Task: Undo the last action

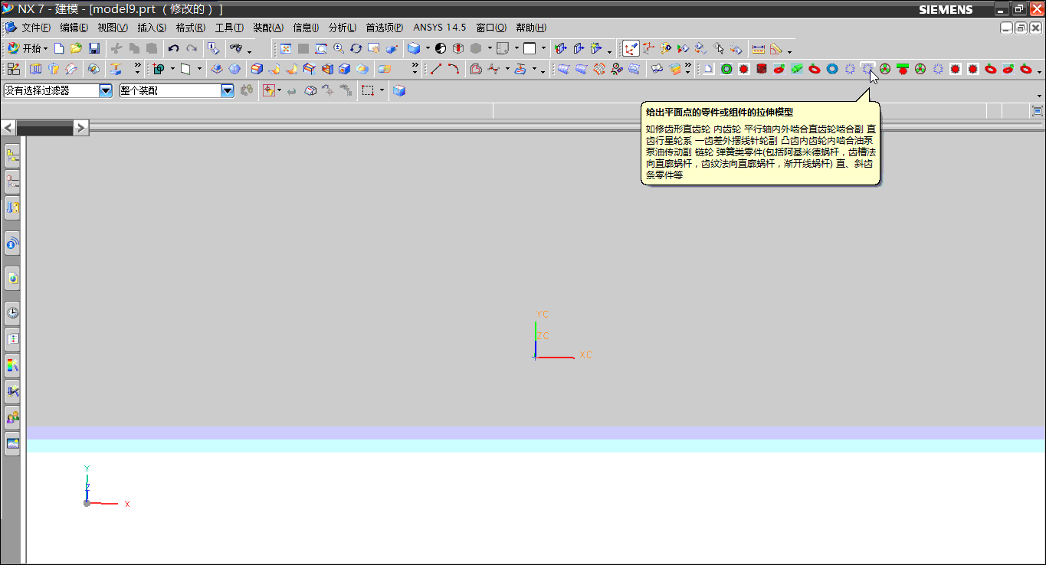Action: (x=173, y=48)
